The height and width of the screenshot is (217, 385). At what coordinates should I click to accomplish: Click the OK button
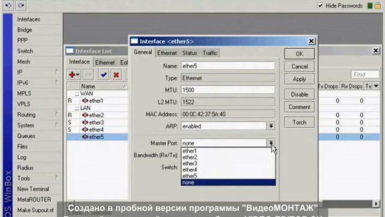tap(300, 54)
